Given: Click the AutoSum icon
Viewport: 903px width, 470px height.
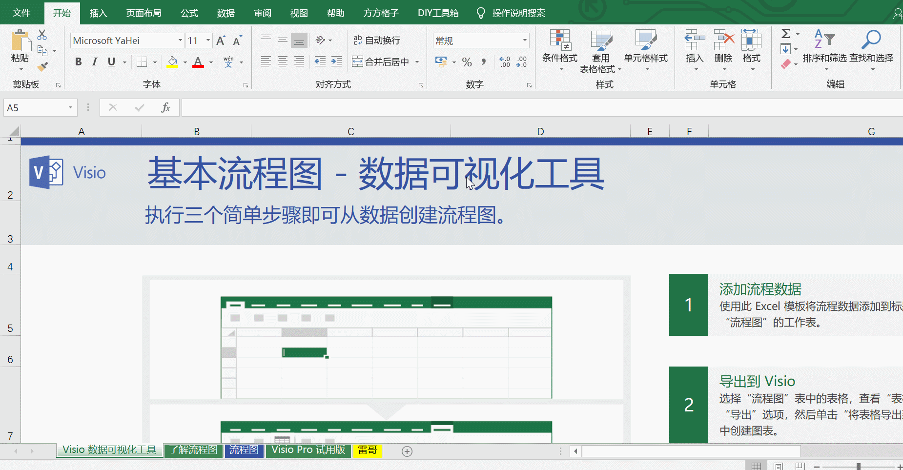Looking at the screenshot, I should coord(786,33).
